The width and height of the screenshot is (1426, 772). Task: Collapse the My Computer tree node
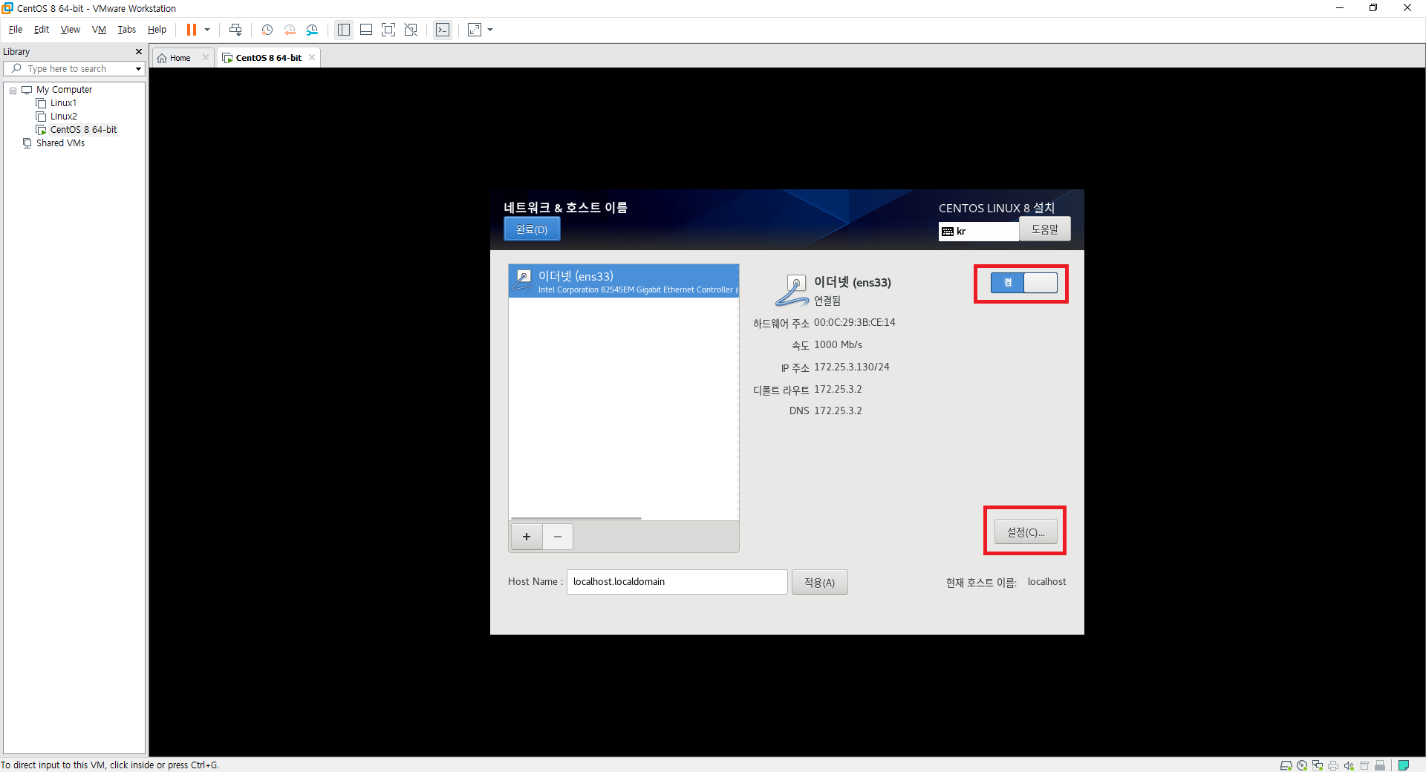coord(13,91)
